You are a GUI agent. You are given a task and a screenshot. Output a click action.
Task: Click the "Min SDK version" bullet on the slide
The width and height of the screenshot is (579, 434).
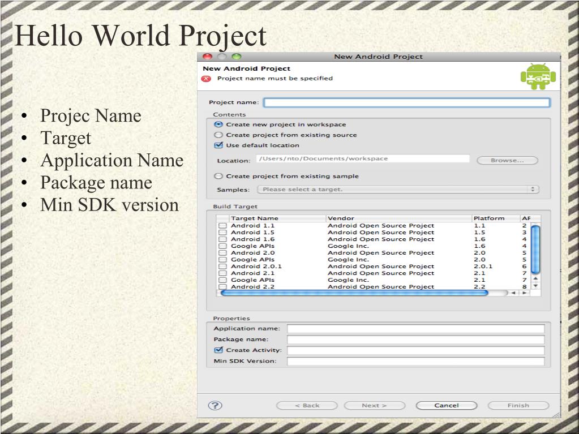tap(110, 205)
